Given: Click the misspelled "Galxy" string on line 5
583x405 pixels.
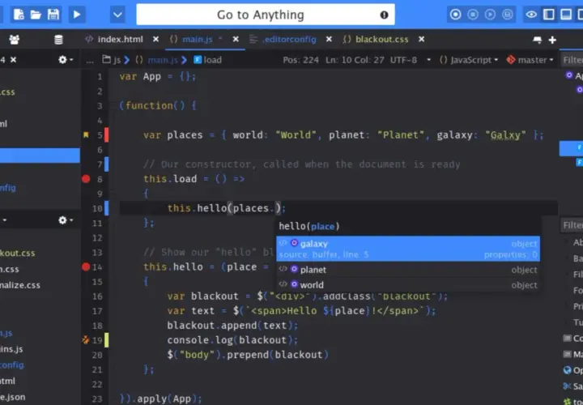Looking at the screenshot, I should coord(505,134).
